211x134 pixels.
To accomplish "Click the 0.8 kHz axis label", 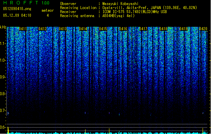I will (3, 94).
